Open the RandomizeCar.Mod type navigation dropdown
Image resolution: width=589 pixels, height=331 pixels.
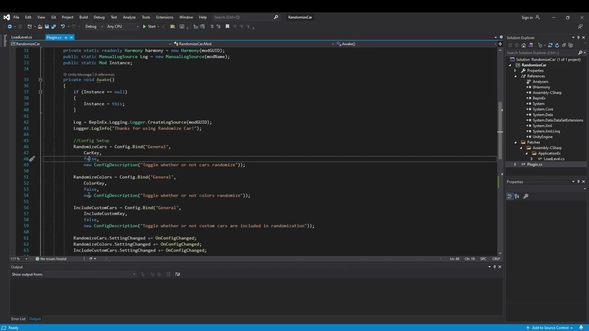point(253,44)
